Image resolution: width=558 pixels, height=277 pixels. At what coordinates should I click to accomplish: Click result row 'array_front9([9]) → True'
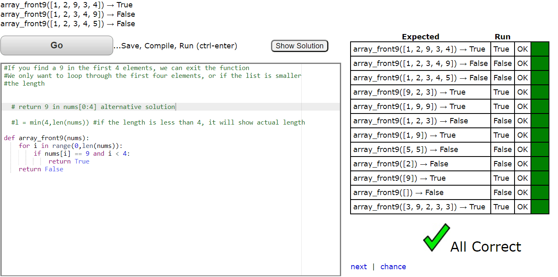[450, 178]
